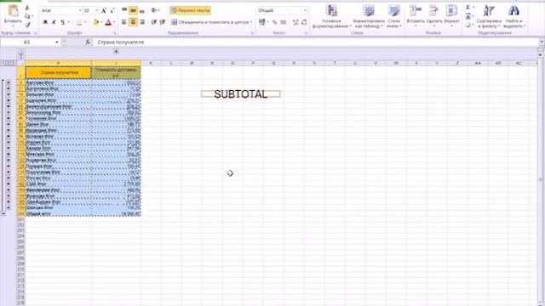Toggle underline formatting
The image size is (545, 306).
point(62,22)
